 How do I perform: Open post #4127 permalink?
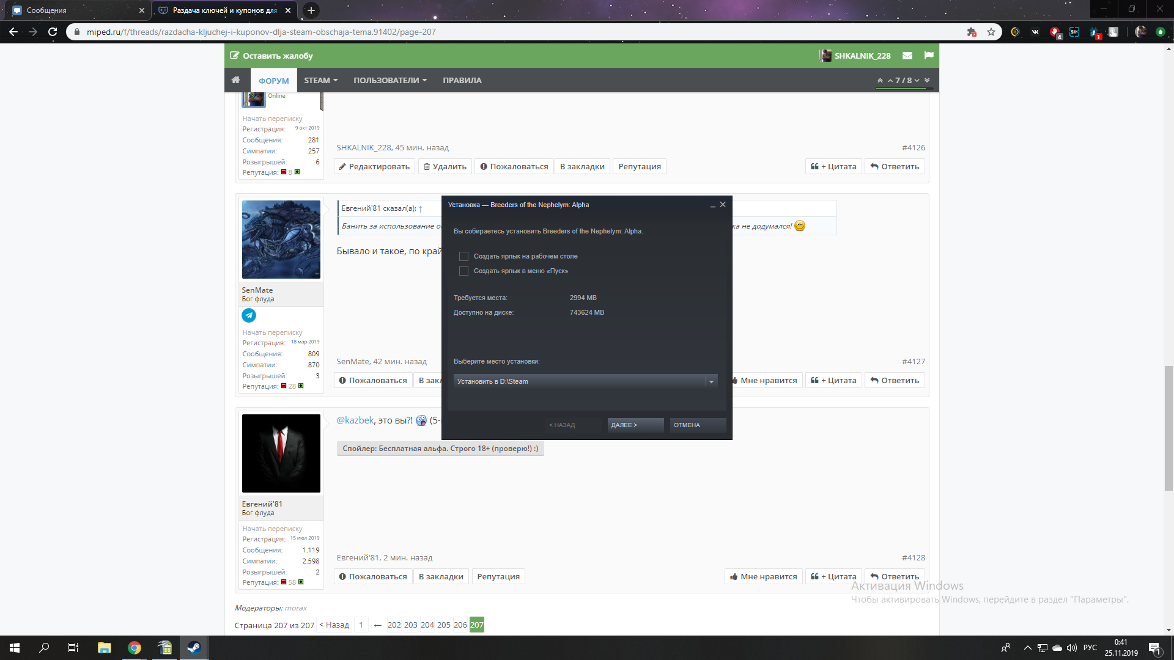913,362
